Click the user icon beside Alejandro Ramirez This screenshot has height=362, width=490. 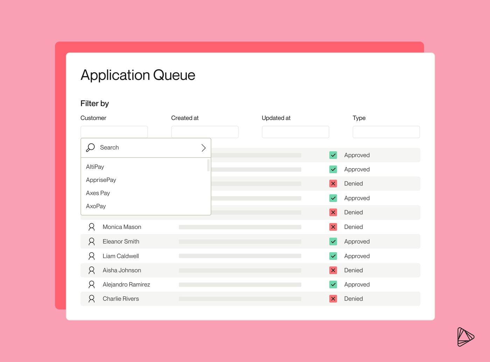[92, 285]
